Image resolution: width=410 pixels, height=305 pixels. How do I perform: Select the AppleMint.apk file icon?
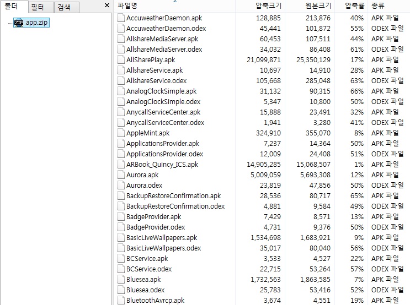point(121,133)
